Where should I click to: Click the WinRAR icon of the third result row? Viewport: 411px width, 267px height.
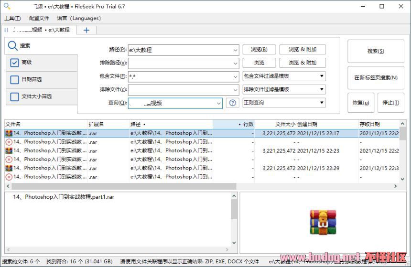[9, 150]
